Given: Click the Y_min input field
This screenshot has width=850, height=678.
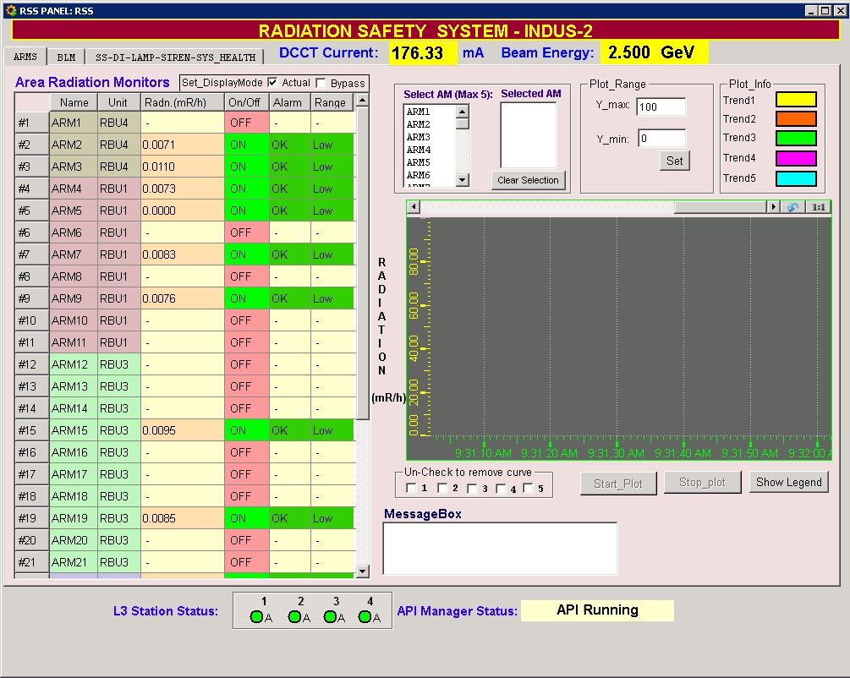Looking at the screenshot, I should tap(662, 138).
